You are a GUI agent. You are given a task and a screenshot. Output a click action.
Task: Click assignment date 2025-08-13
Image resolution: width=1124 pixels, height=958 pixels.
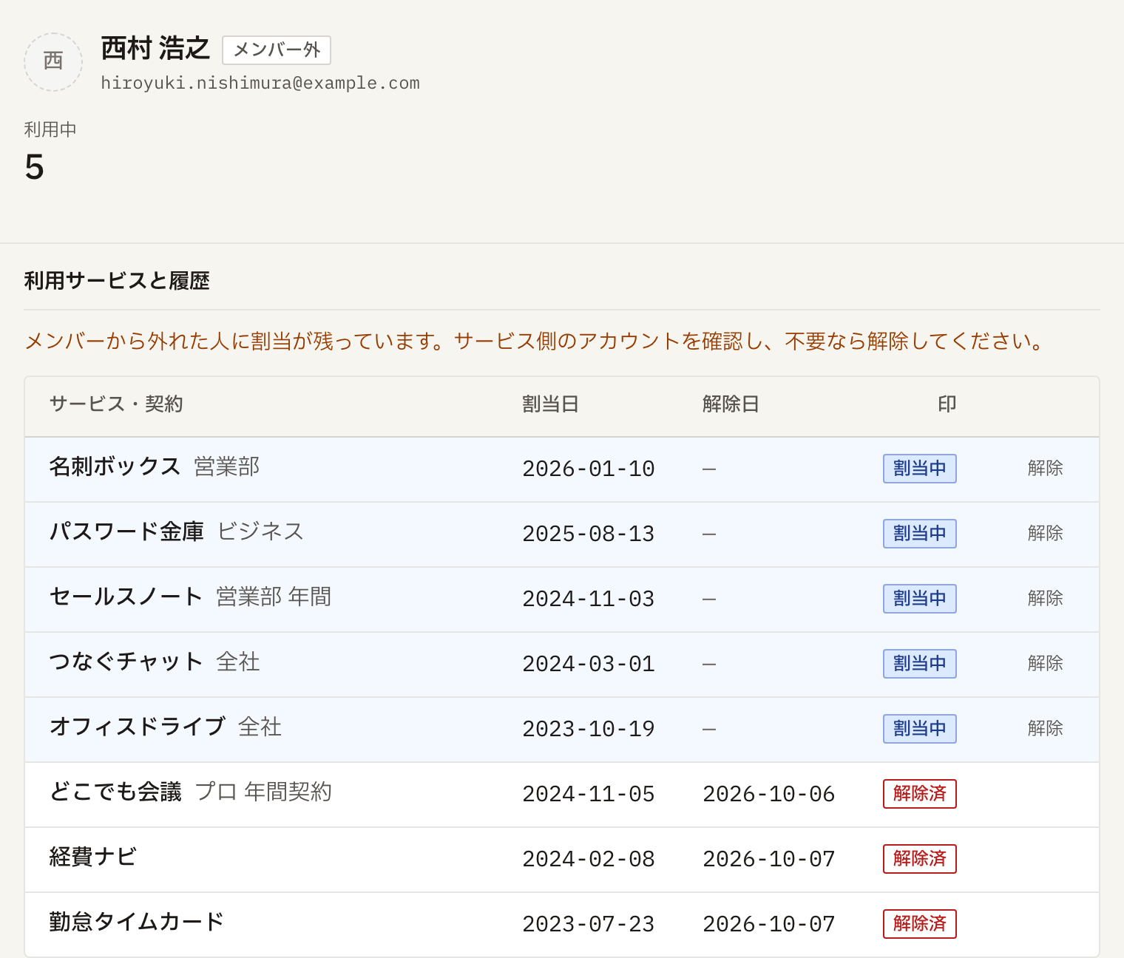click(x=589, y=534)
